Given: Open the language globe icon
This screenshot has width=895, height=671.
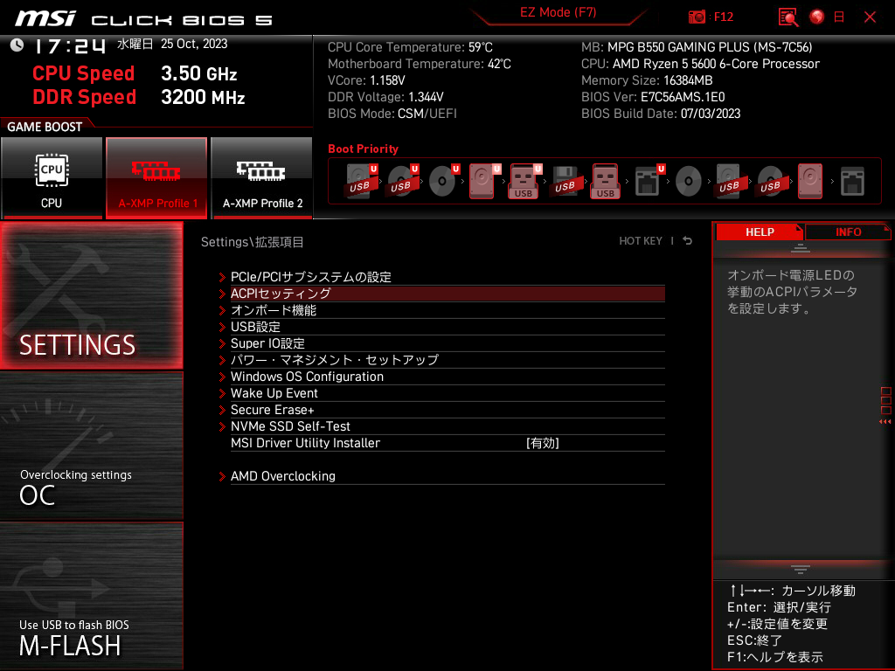Looking at the screenshot, I should click(815, 17).
